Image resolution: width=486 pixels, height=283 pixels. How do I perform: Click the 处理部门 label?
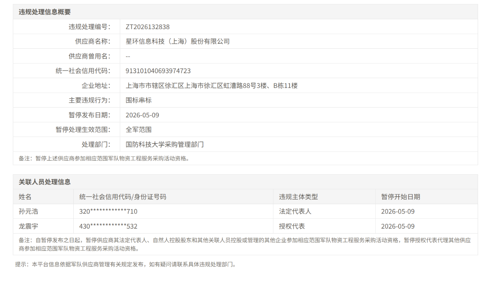click(96, 145)
